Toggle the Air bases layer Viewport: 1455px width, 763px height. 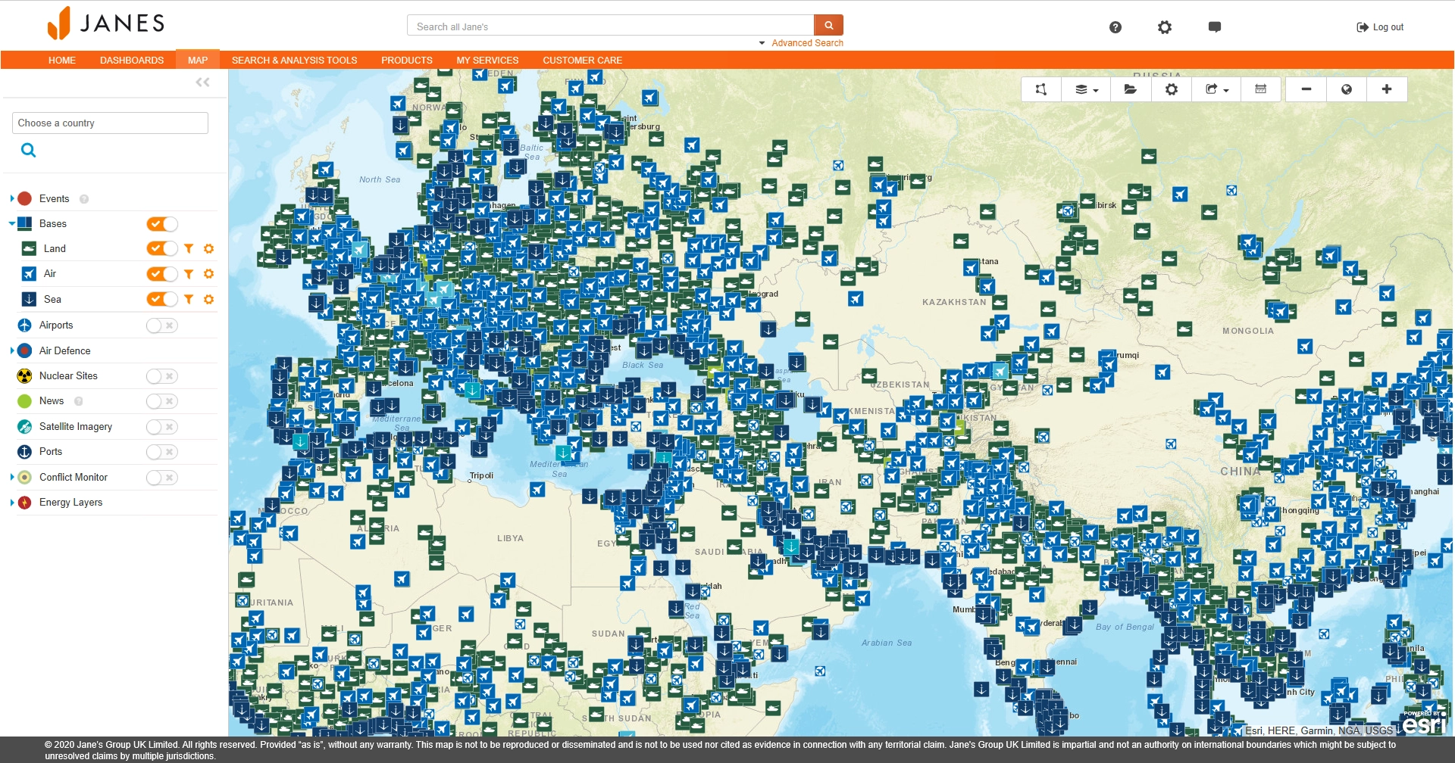pos(162,273)
